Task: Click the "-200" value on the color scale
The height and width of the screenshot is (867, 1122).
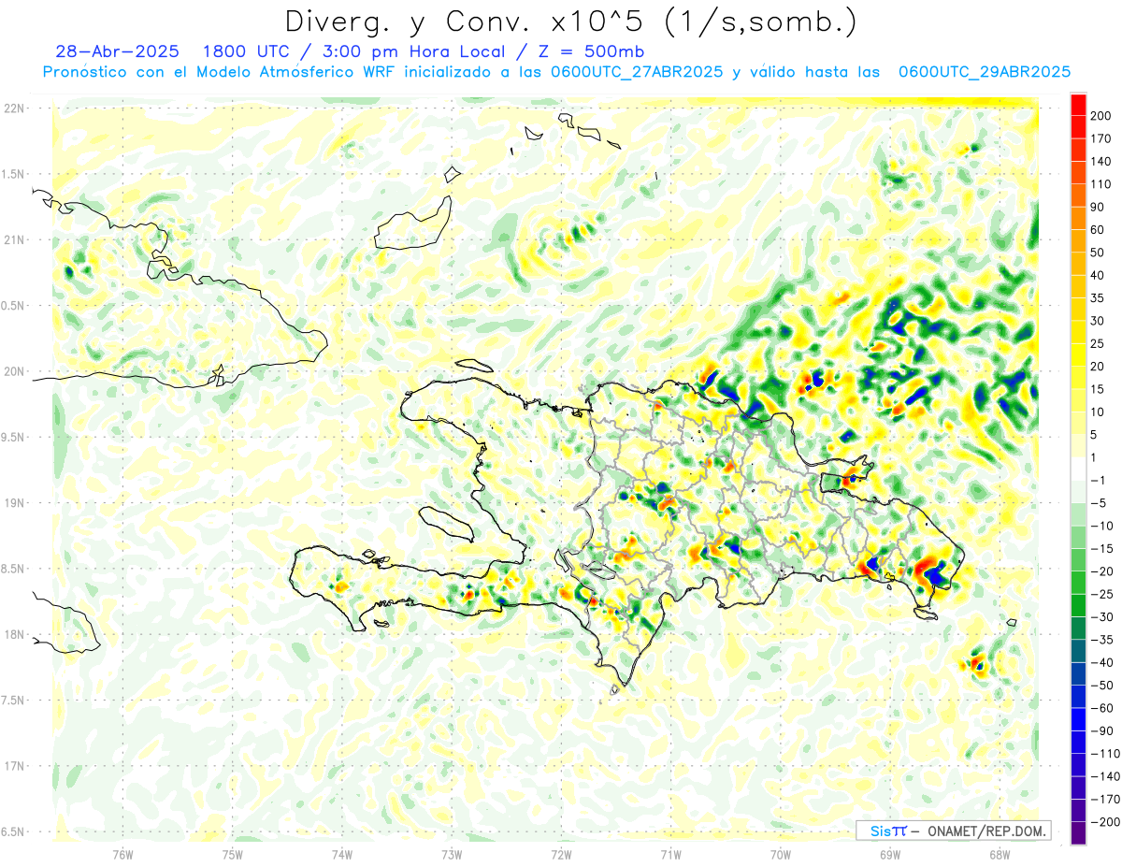Action: (x=1103, y=821)
